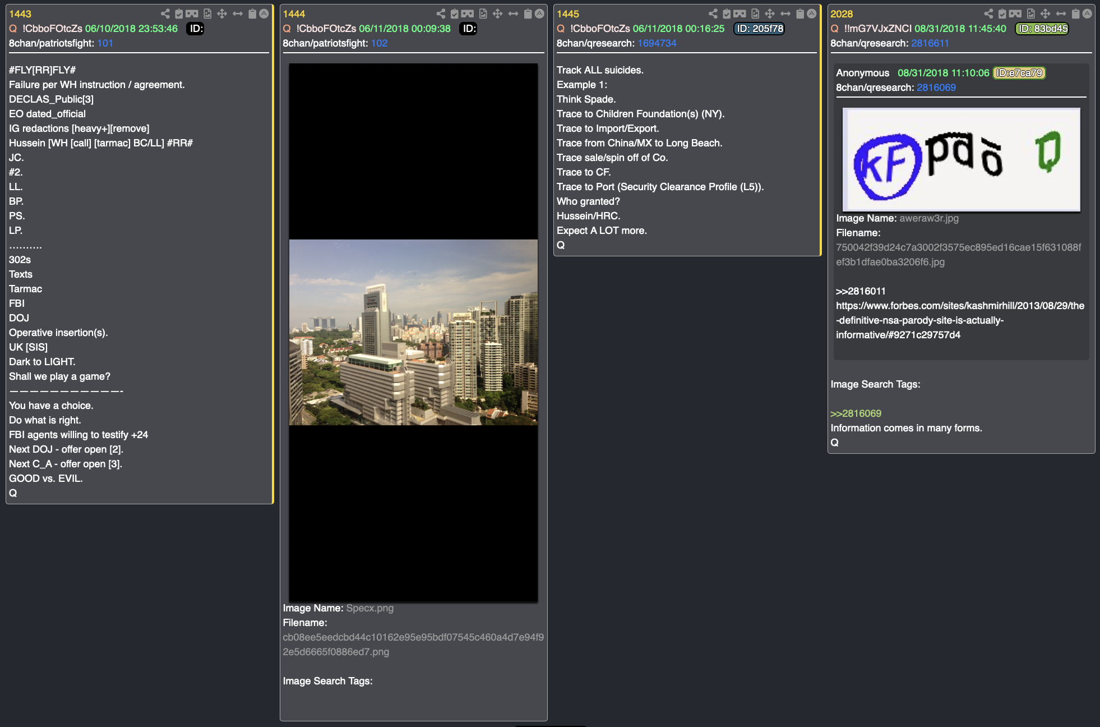
Task: Open qresearch post link 1694734
Action: (657, 43)
